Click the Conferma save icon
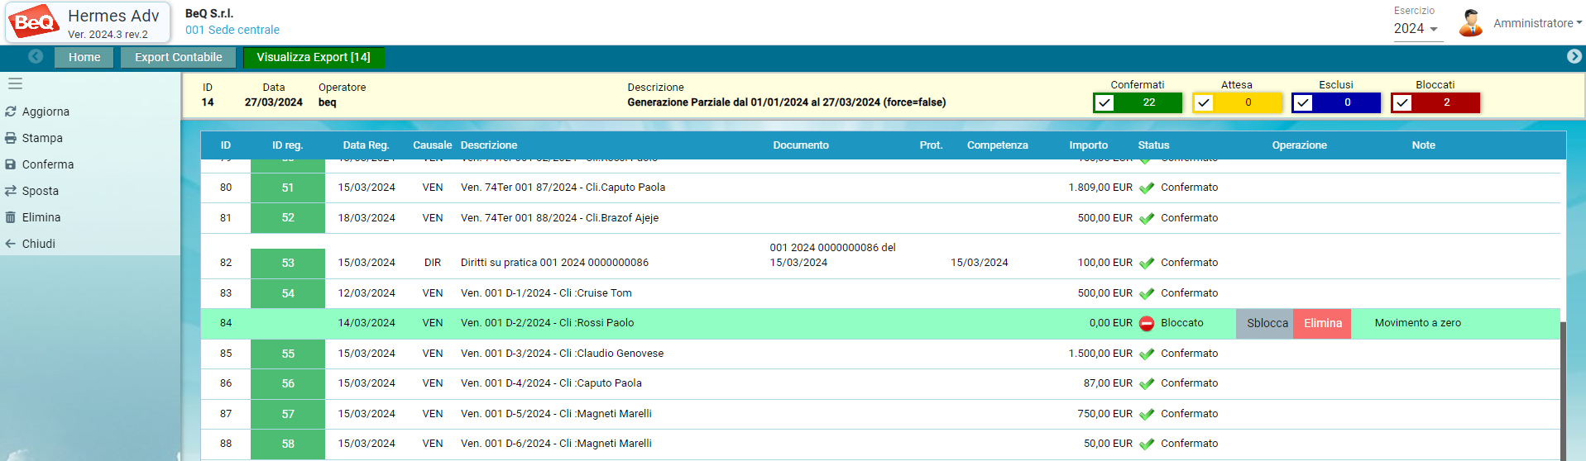This screenshot has width=1586, height=461. click(x=11, y=164)
